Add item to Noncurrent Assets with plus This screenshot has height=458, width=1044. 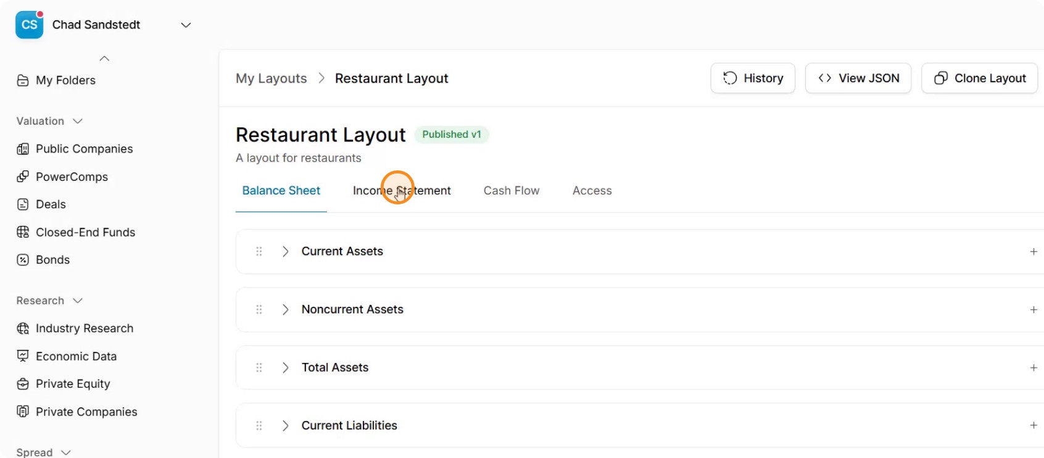pos(1034,309)
